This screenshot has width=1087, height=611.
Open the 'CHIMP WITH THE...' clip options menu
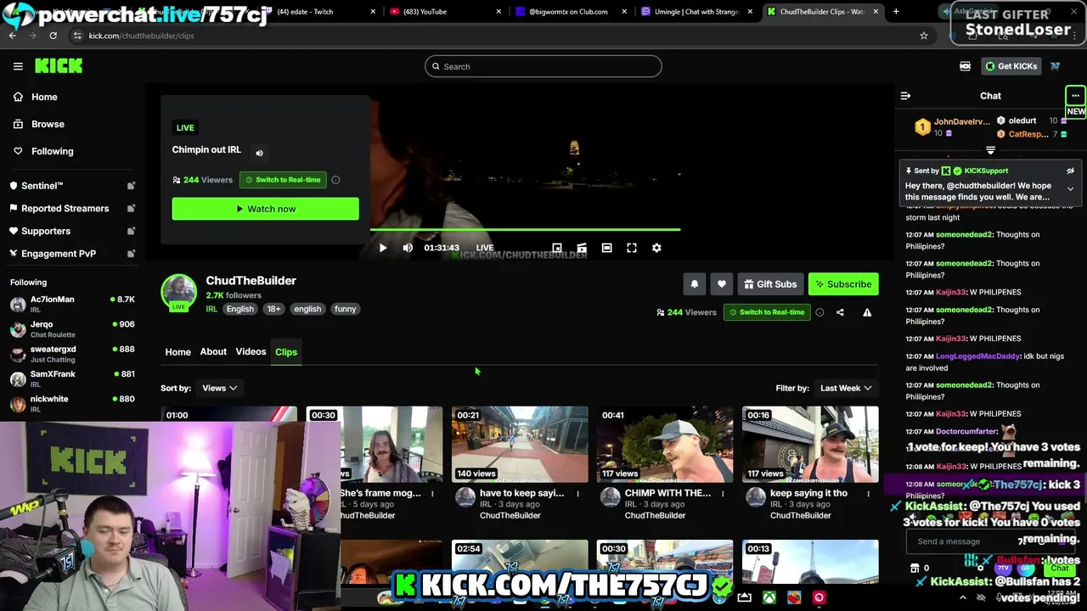(723, 493)
